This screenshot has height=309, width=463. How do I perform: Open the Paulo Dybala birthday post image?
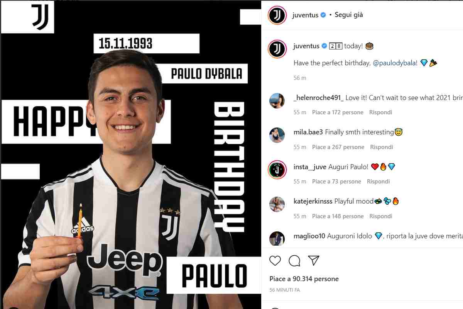pyautogui.click(x=131, y=154)
